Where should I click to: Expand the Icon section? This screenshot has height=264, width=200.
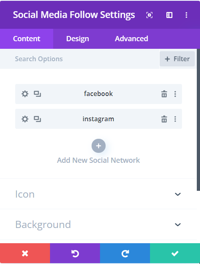pos(98,194)
